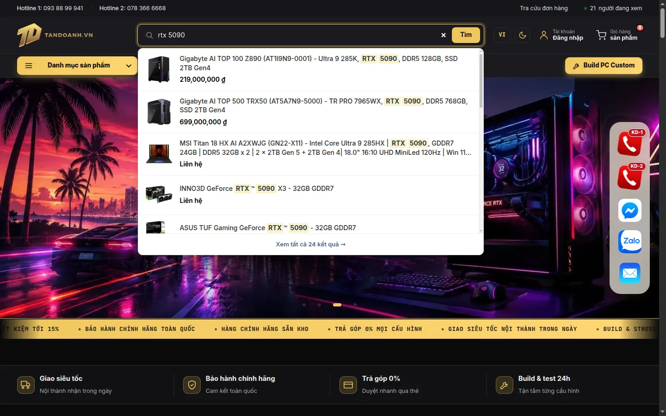Viewport: 666px width, 416px height.
Task: Click Hotline 1: 093 88 99 941
Action: coord(50,8)
